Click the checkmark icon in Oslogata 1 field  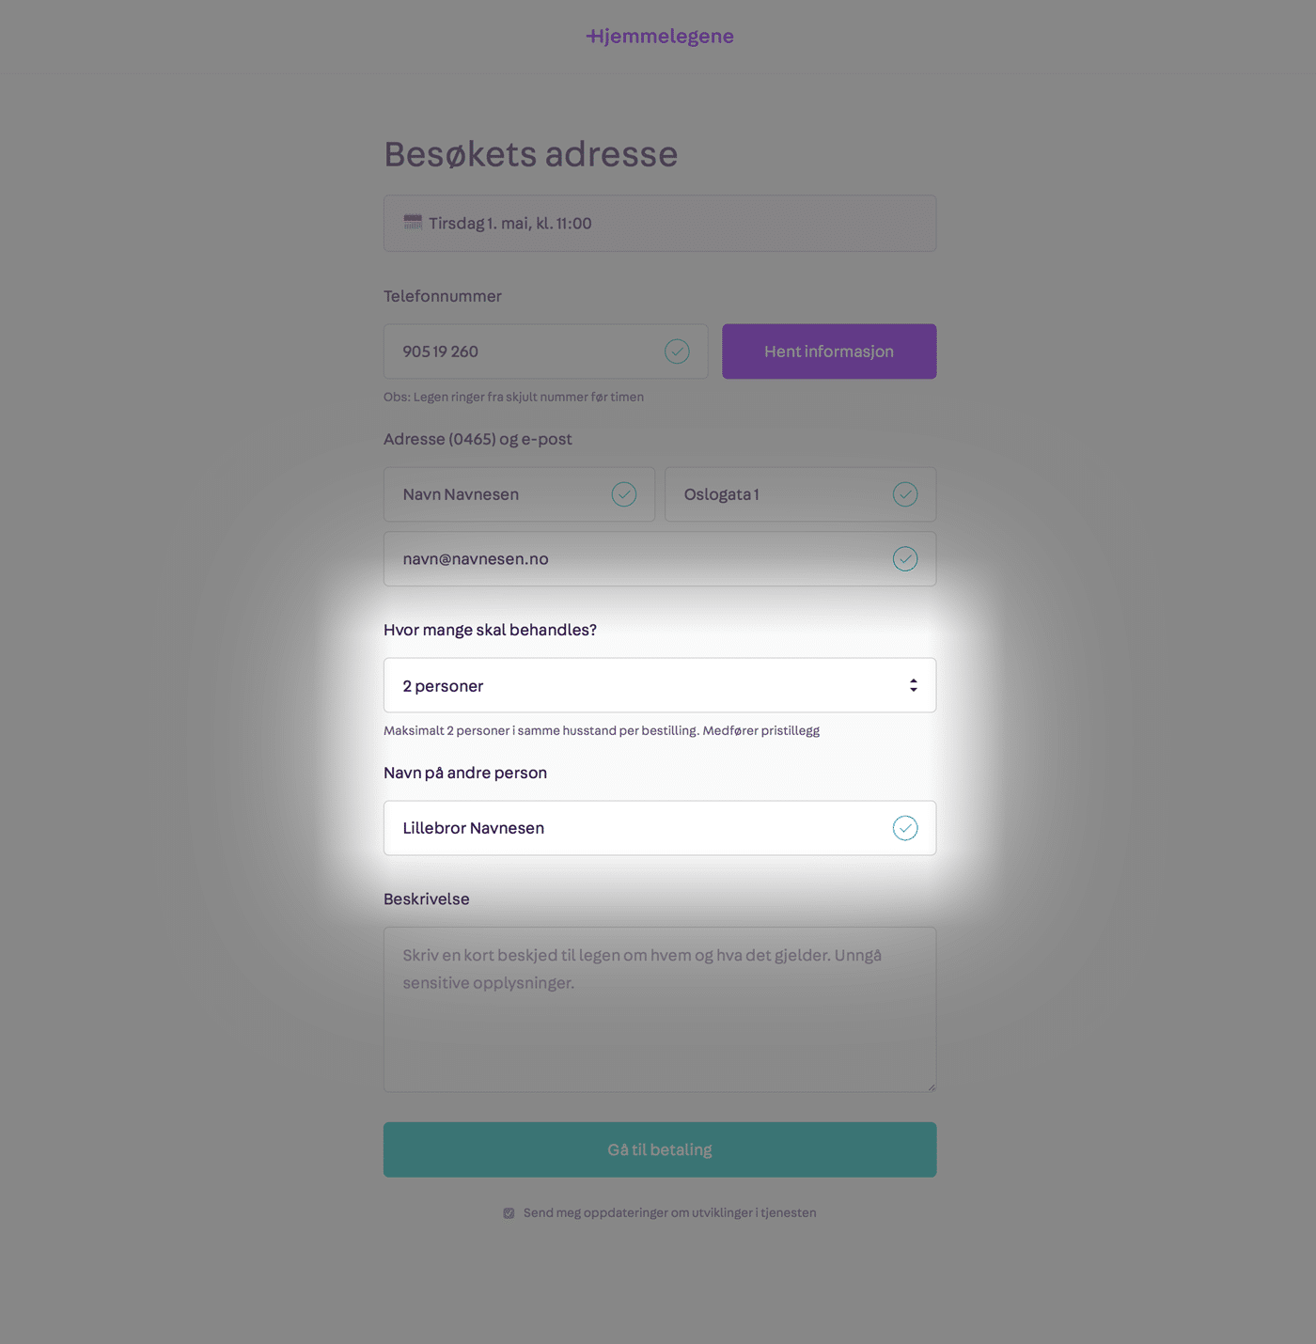point(905,494)
